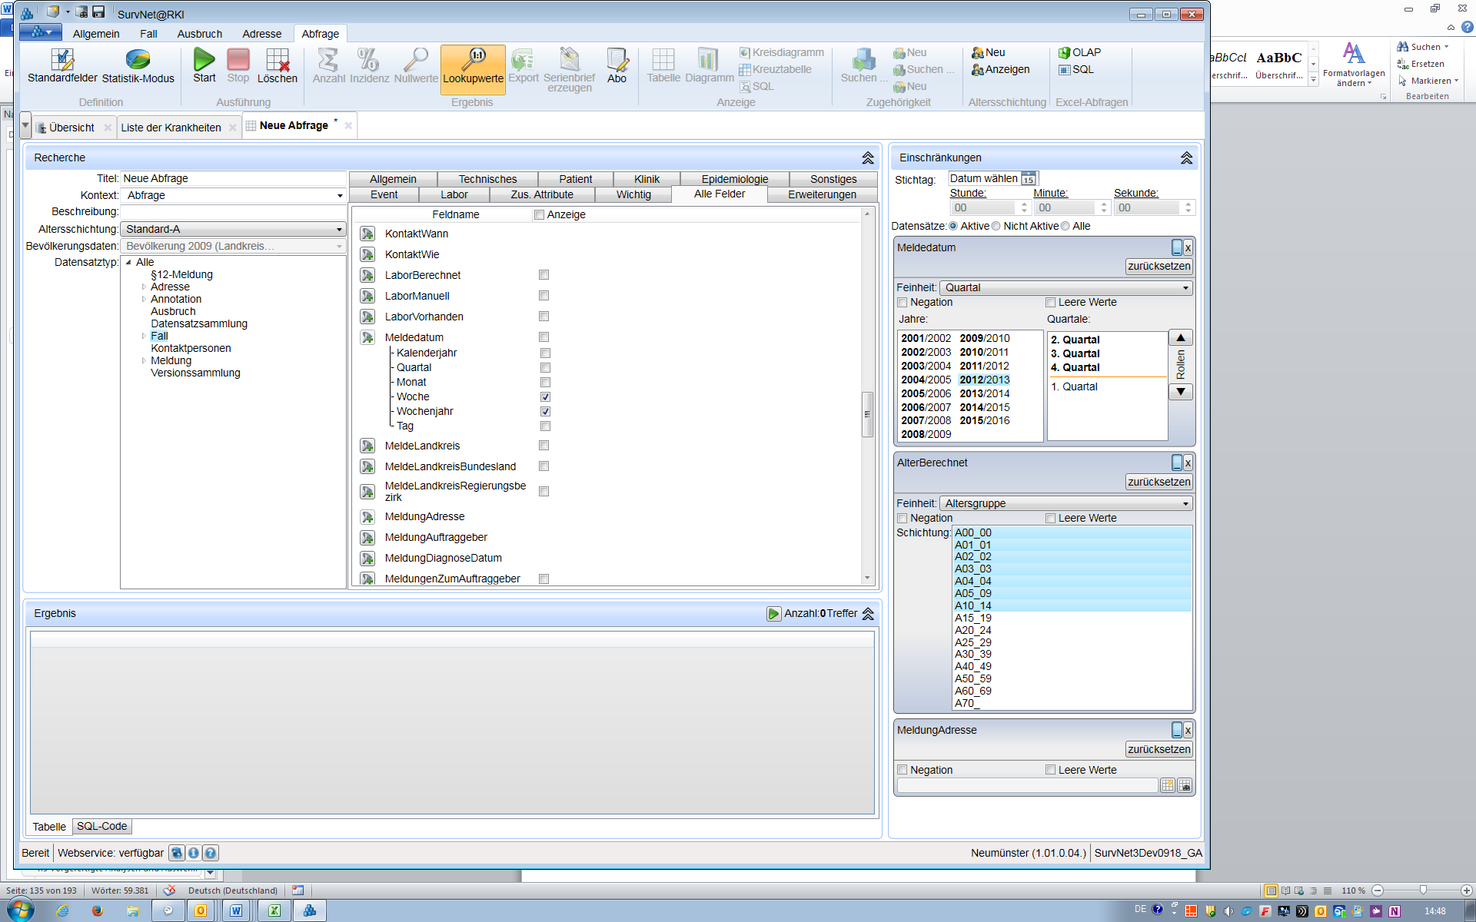Switch to the Epidemiologie field tab

tap(734, 179)
